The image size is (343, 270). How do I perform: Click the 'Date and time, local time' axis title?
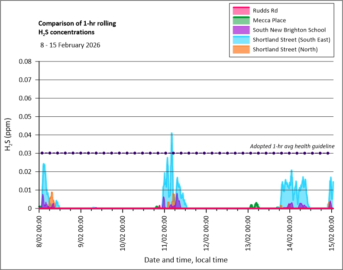point(186,260)
